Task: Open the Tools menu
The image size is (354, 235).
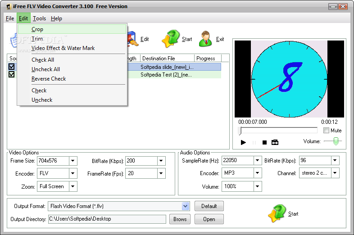Action: (39, 18)
